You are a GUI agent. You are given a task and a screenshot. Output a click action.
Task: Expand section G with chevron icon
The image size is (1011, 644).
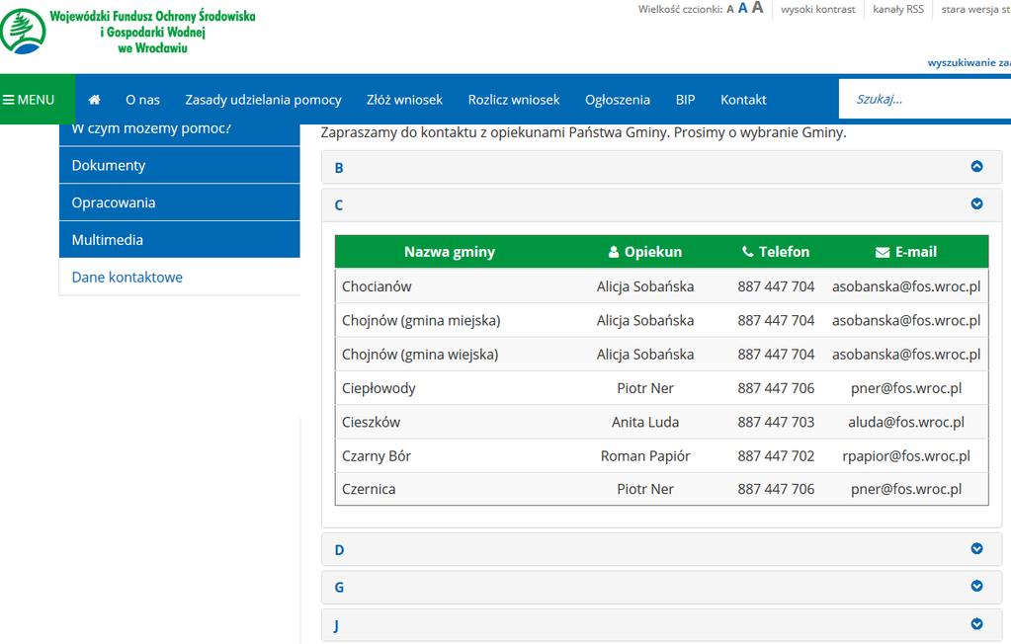click(x=976, y=586)
